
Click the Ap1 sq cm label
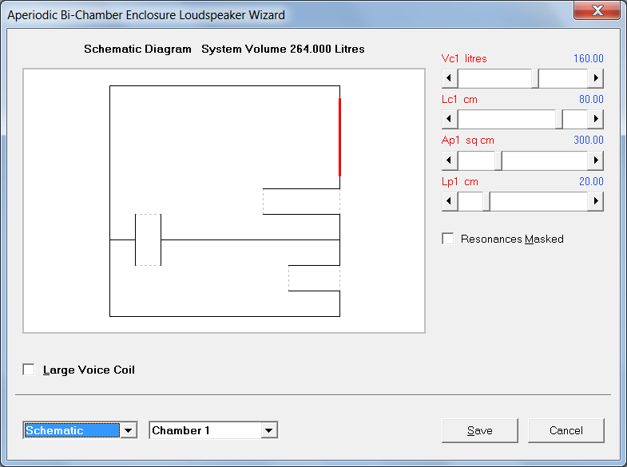point(468,140)
